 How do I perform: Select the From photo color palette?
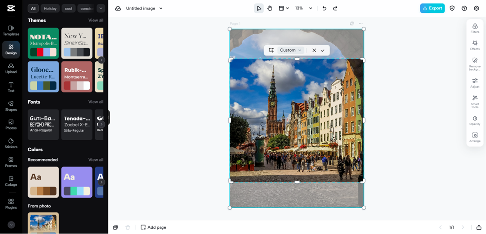(x=43, y=223)
